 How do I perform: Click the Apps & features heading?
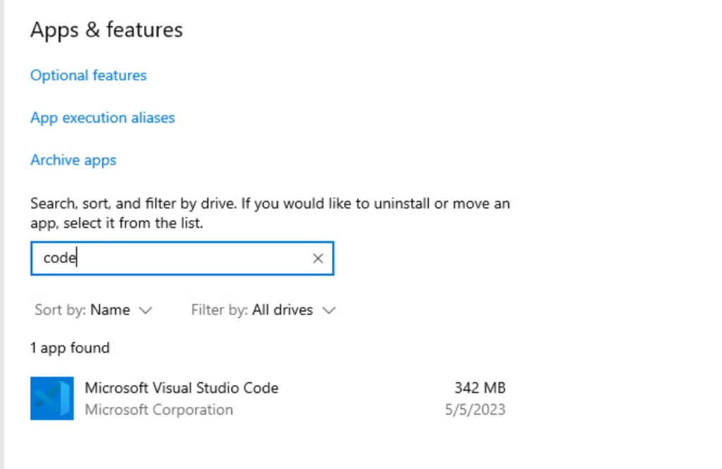[x=106, y=30]
